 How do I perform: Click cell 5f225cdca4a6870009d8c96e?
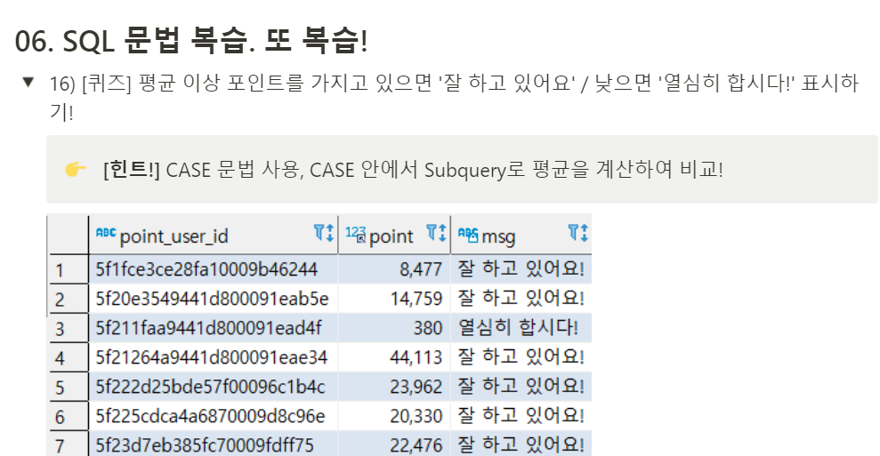click(214, 415)
